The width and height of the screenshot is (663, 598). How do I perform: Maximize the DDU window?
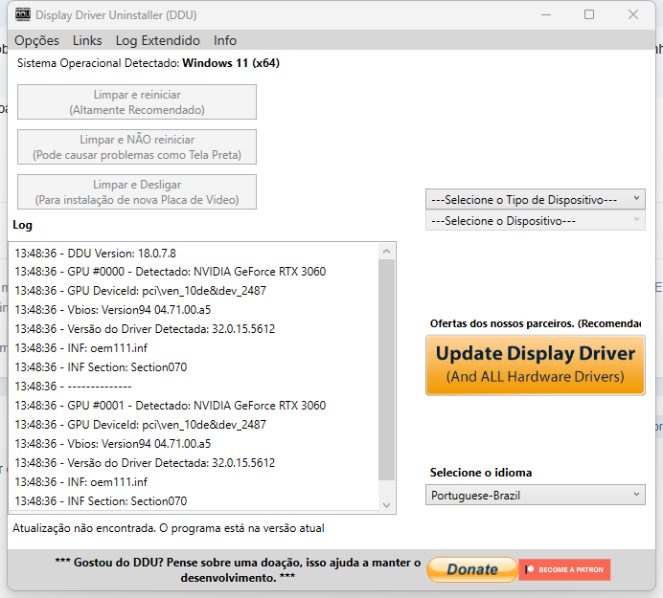(589, 14)
